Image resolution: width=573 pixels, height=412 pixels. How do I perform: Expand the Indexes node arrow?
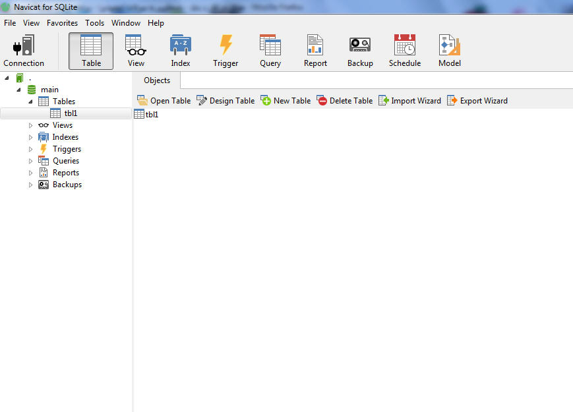click(30, 137)
